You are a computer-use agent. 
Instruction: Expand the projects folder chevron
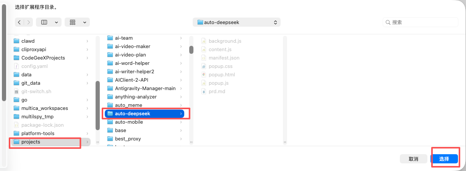pyautogui.click(x=87, y=142)
